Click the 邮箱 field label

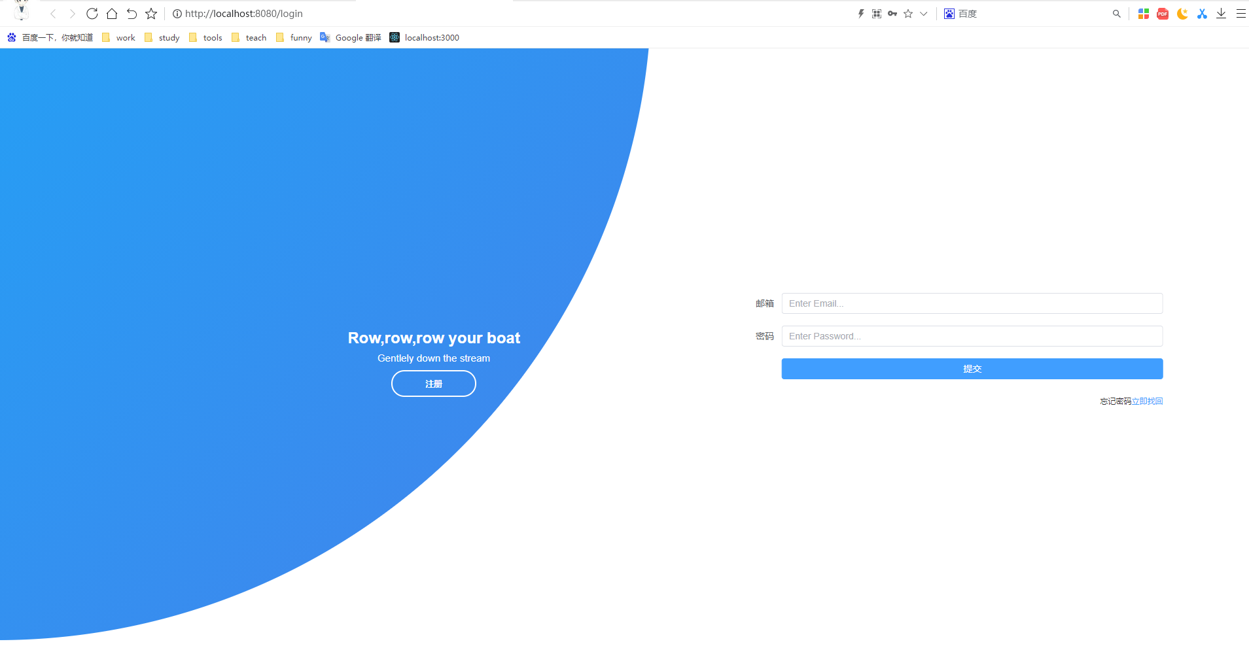(x=765, y=303)
